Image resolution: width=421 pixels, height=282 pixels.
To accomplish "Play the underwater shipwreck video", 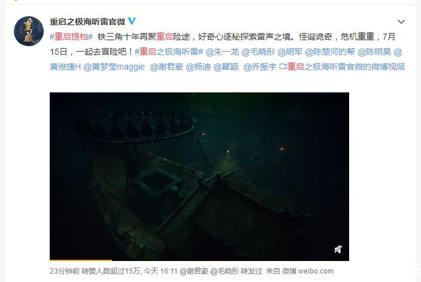I will click(x=199, y=176).
